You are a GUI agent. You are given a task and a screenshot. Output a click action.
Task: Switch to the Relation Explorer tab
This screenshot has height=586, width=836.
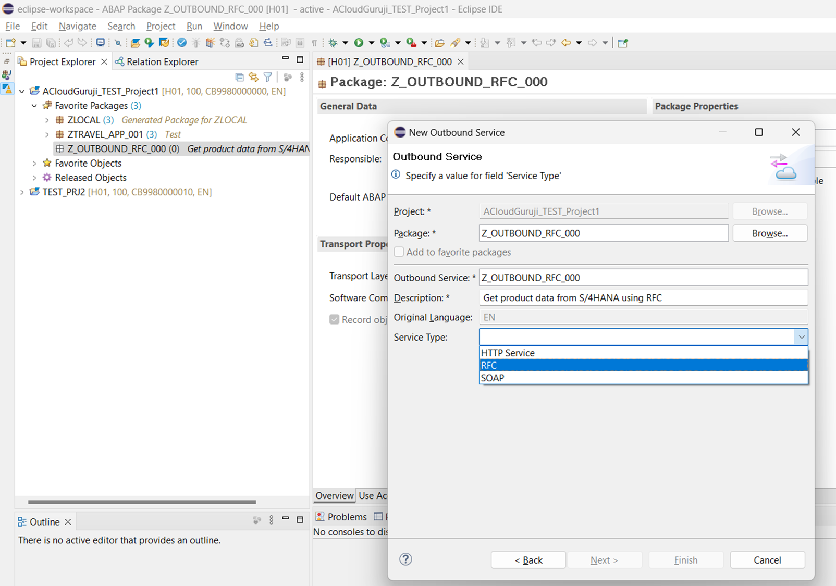click(162, 61)
